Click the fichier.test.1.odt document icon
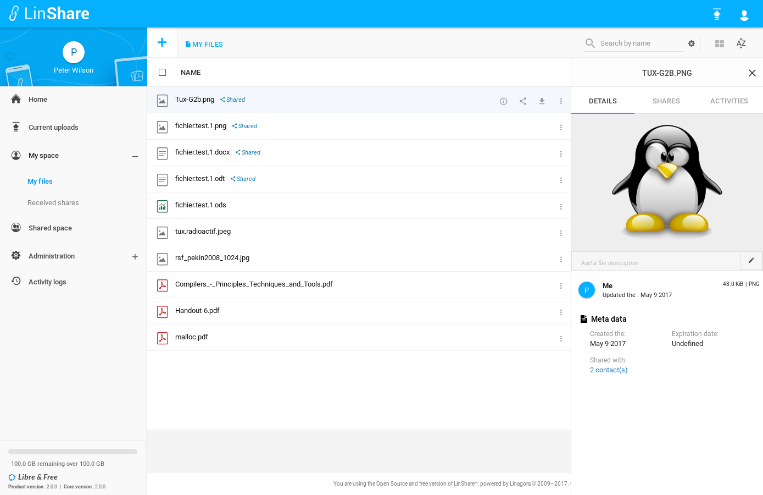The image size is (763, 495). [162, 180]
